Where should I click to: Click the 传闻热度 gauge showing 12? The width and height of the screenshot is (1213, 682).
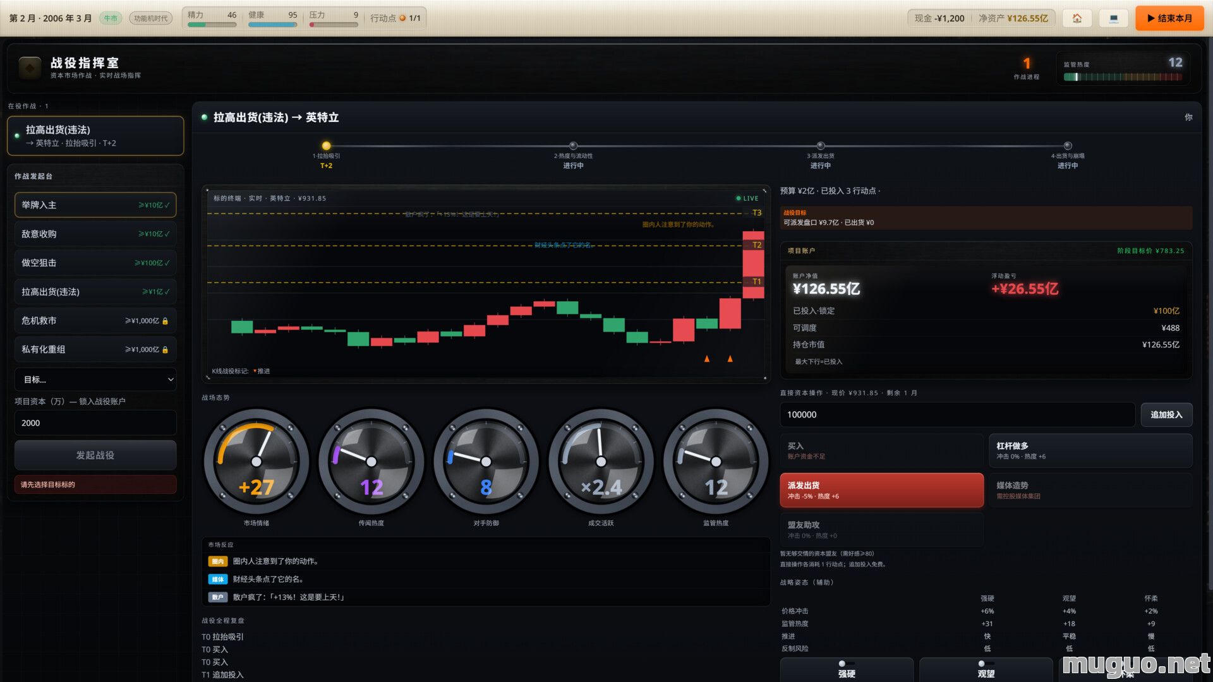[371, 462]
